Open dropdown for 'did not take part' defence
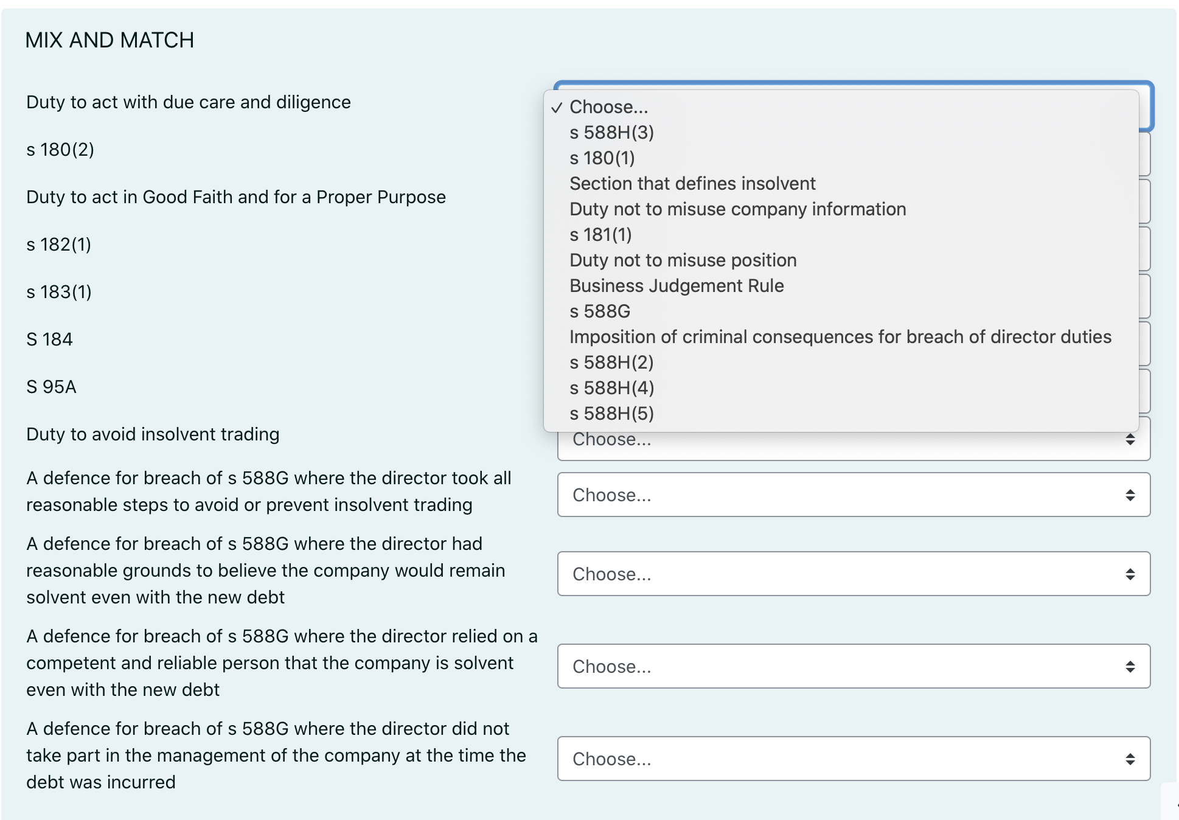The height and width of the screenshot is (820, 1179). coord(853,759)
